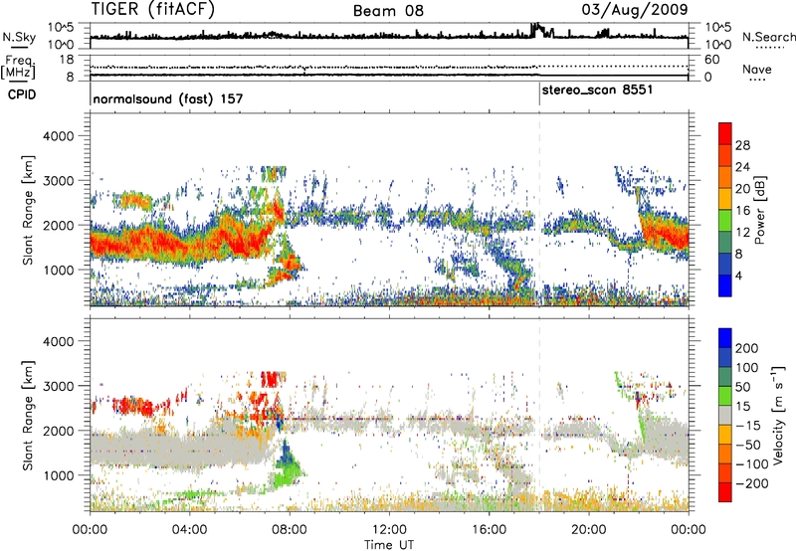Click the '-100' Velocity colorbar value
Image resolution: width=796 pixels, height=551 pixels.
751,464
